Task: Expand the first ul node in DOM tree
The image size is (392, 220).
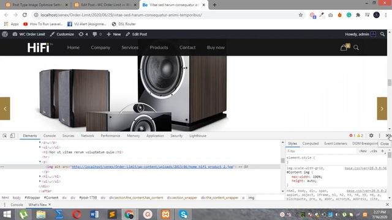Action: [x=40, y=147]
